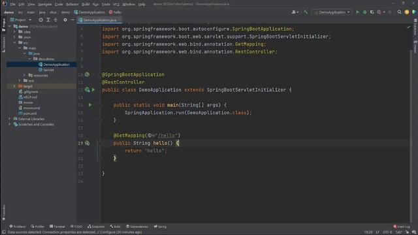
Task: Build project with the hammer icon
Action: click(306, 12)
